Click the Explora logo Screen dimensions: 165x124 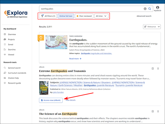click(16, 14)
